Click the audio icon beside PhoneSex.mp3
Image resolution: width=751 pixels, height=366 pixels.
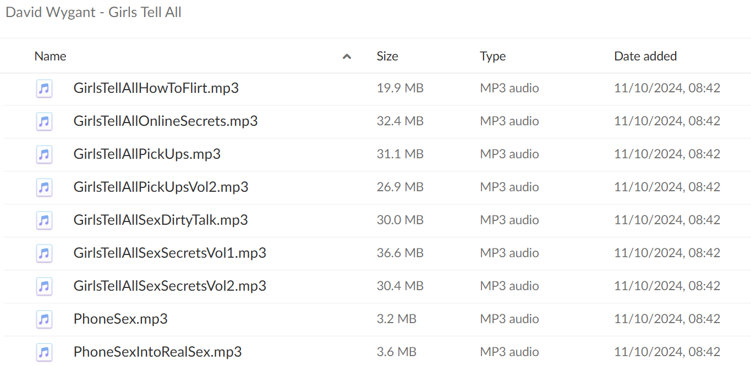45,319
